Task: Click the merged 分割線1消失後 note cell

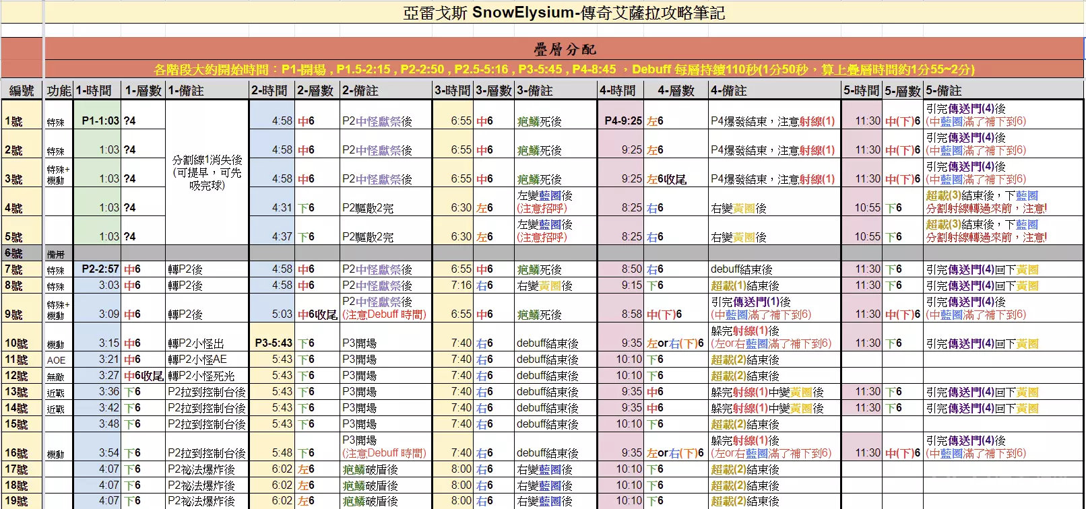Action: pos(207,172)
